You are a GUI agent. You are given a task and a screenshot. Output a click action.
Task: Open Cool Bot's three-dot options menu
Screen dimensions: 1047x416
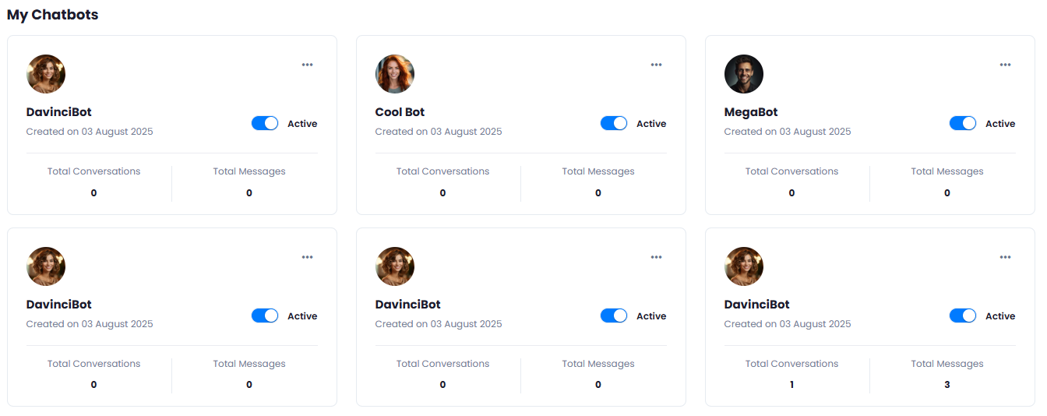(x=656, y=65)
